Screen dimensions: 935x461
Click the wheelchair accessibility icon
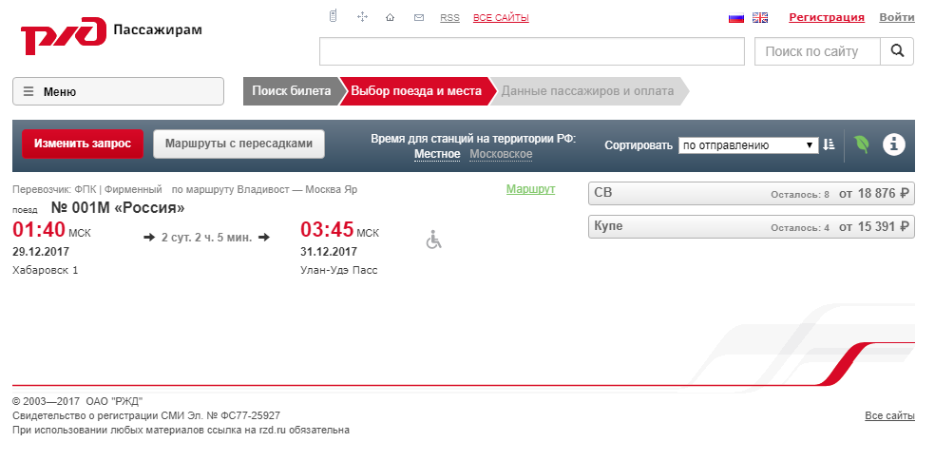[x=433, y=240]
